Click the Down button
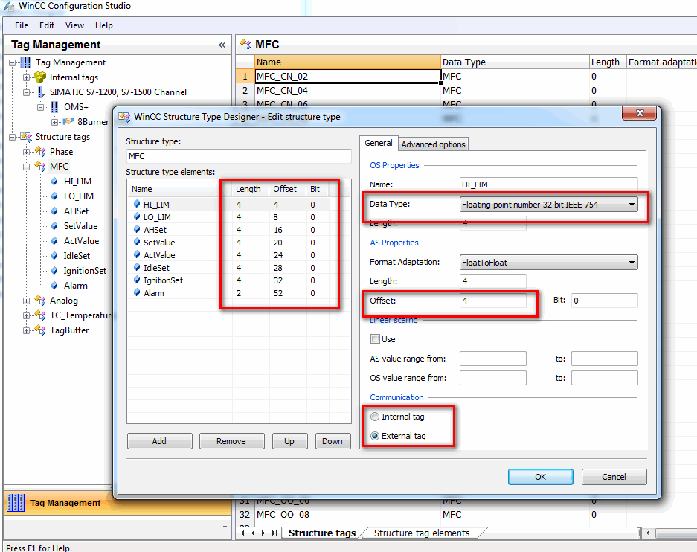The height and width of the screenshot is (552, 697). [333, 441]
